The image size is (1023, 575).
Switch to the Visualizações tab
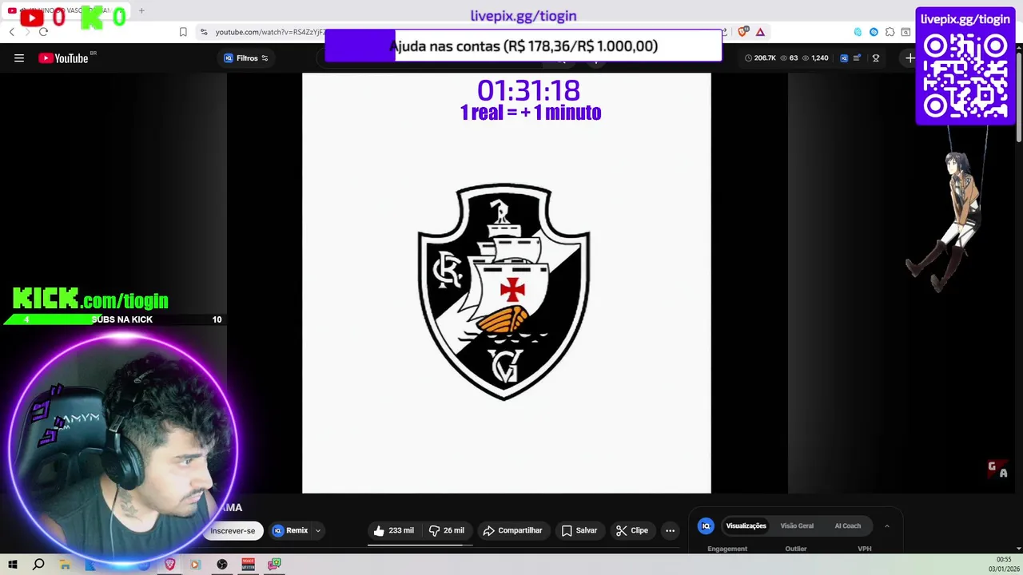click(x=746, y=525)
